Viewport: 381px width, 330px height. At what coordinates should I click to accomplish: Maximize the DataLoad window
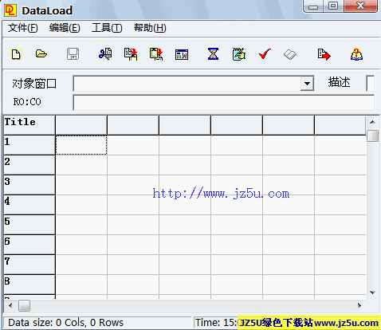333,6
